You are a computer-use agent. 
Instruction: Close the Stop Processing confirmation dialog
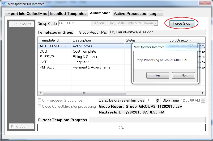pyautogui.click(x=192, y=46)
